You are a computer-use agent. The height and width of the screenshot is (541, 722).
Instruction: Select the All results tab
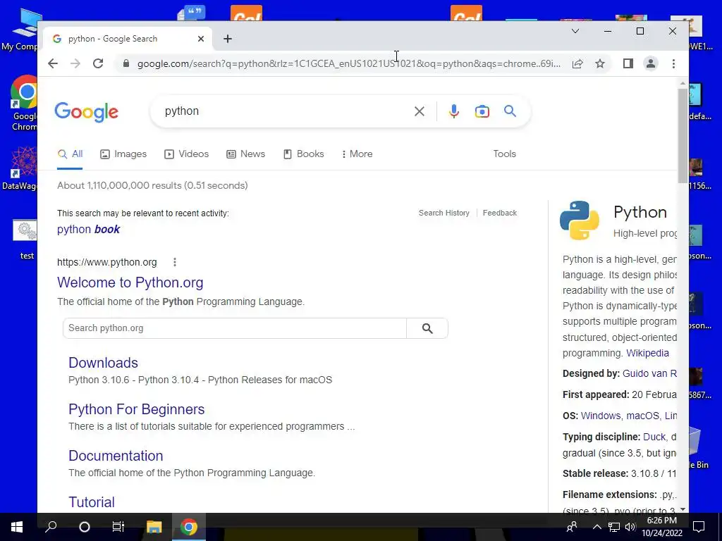coord(70,154)
